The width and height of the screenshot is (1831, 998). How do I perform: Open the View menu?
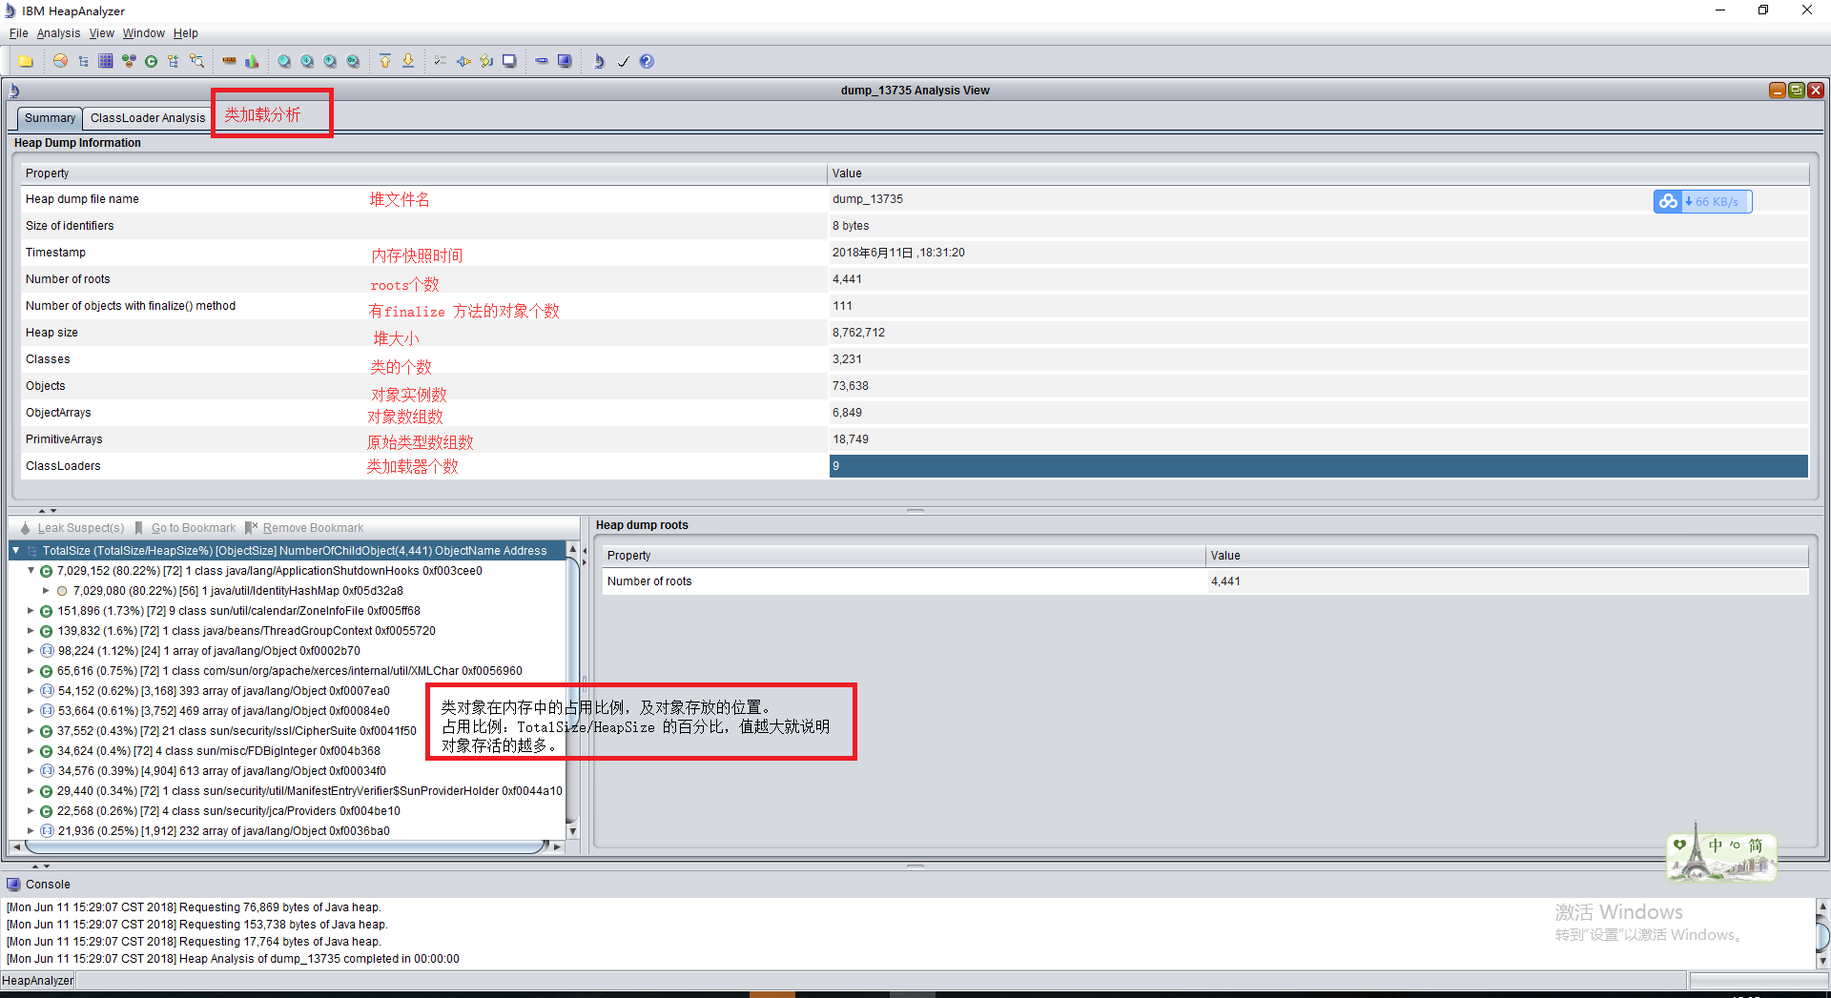tap(102, 33)
